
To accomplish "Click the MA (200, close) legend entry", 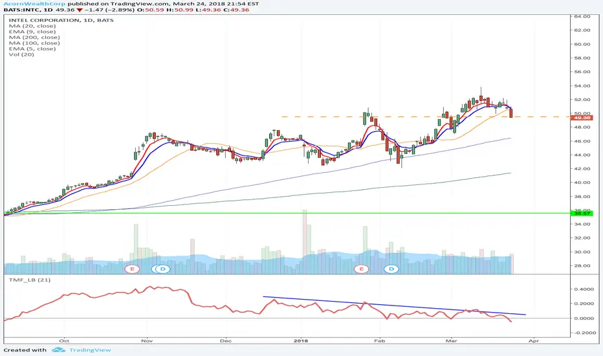I will [34, 38].
